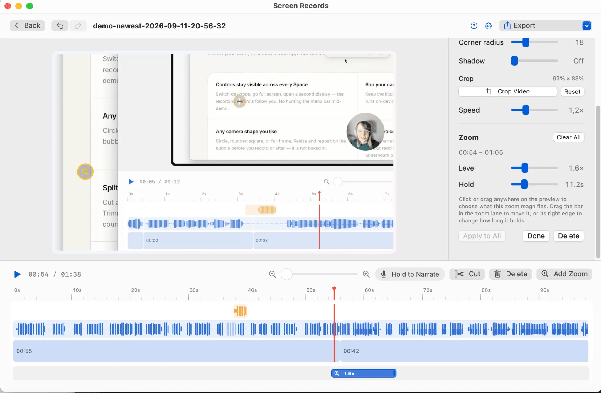Click the webcam bubble in the preview
This screenshot has height=393, width=601.
click(365, 132)
